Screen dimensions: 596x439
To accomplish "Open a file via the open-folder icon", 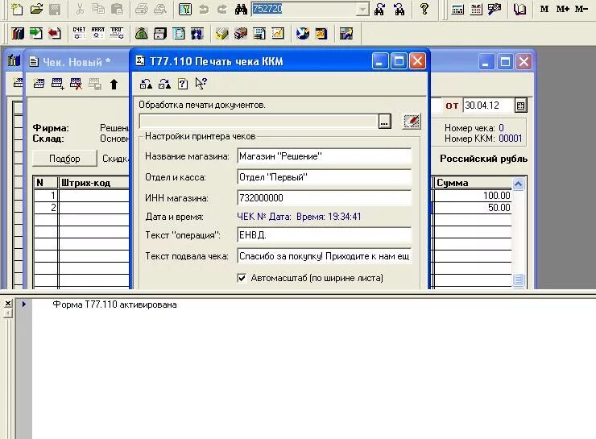I will click(x=36, y=9).
